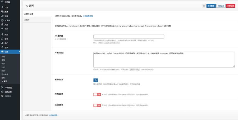The width and height of the screenshot is (238, 120).
Task: Switch to the AI 账号 tab
Action: [27, 20]
